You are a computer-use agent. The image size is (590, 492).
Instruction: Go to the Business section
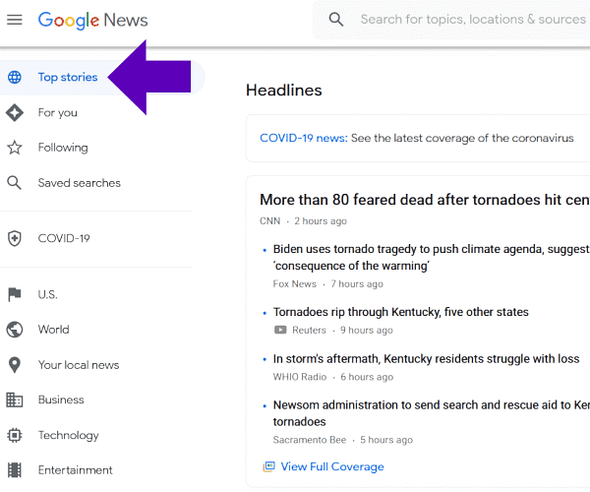(x=61, y=400)
